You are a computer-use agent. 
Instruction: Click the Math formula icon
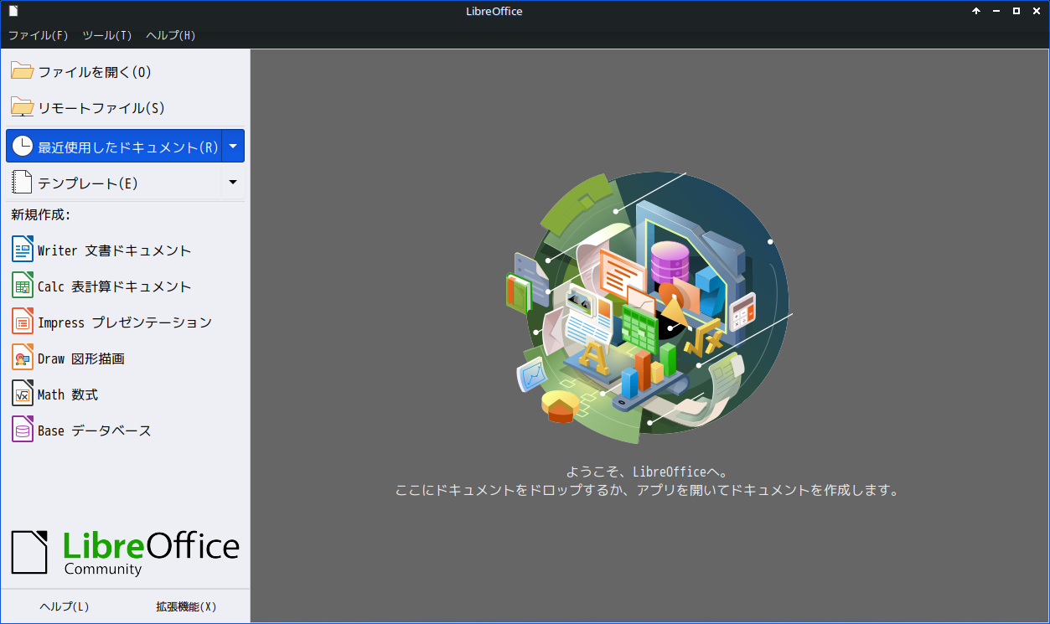[x=23, y=394]
